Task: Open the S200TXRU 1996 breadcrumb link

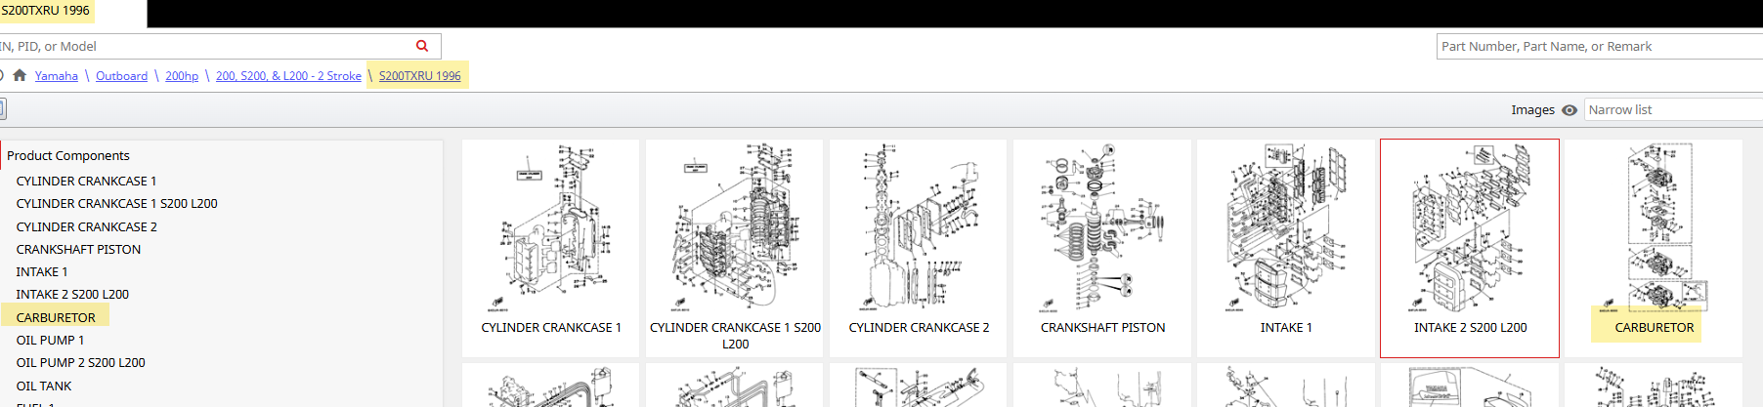Action: [x=419, y=76]
